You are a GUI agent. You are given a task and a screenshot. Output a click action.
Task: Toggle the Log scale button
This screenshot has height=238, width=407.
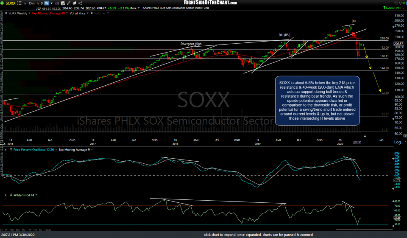(397, 142)
